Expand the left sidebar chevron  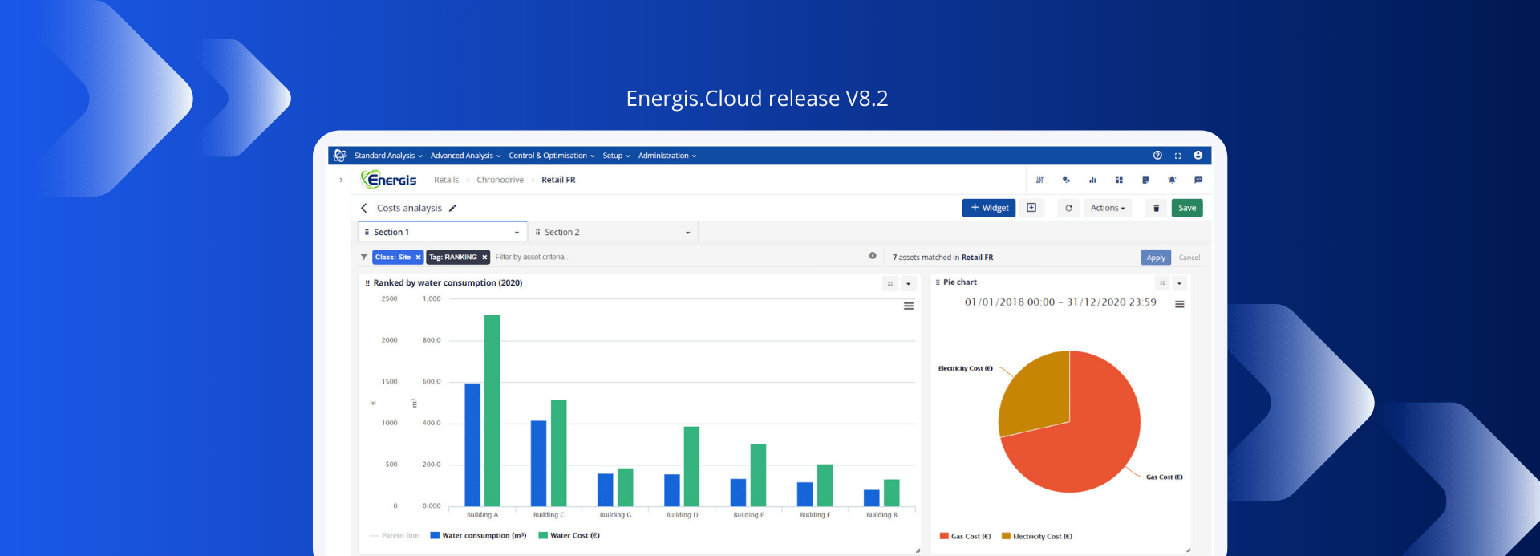coord(341,180)
